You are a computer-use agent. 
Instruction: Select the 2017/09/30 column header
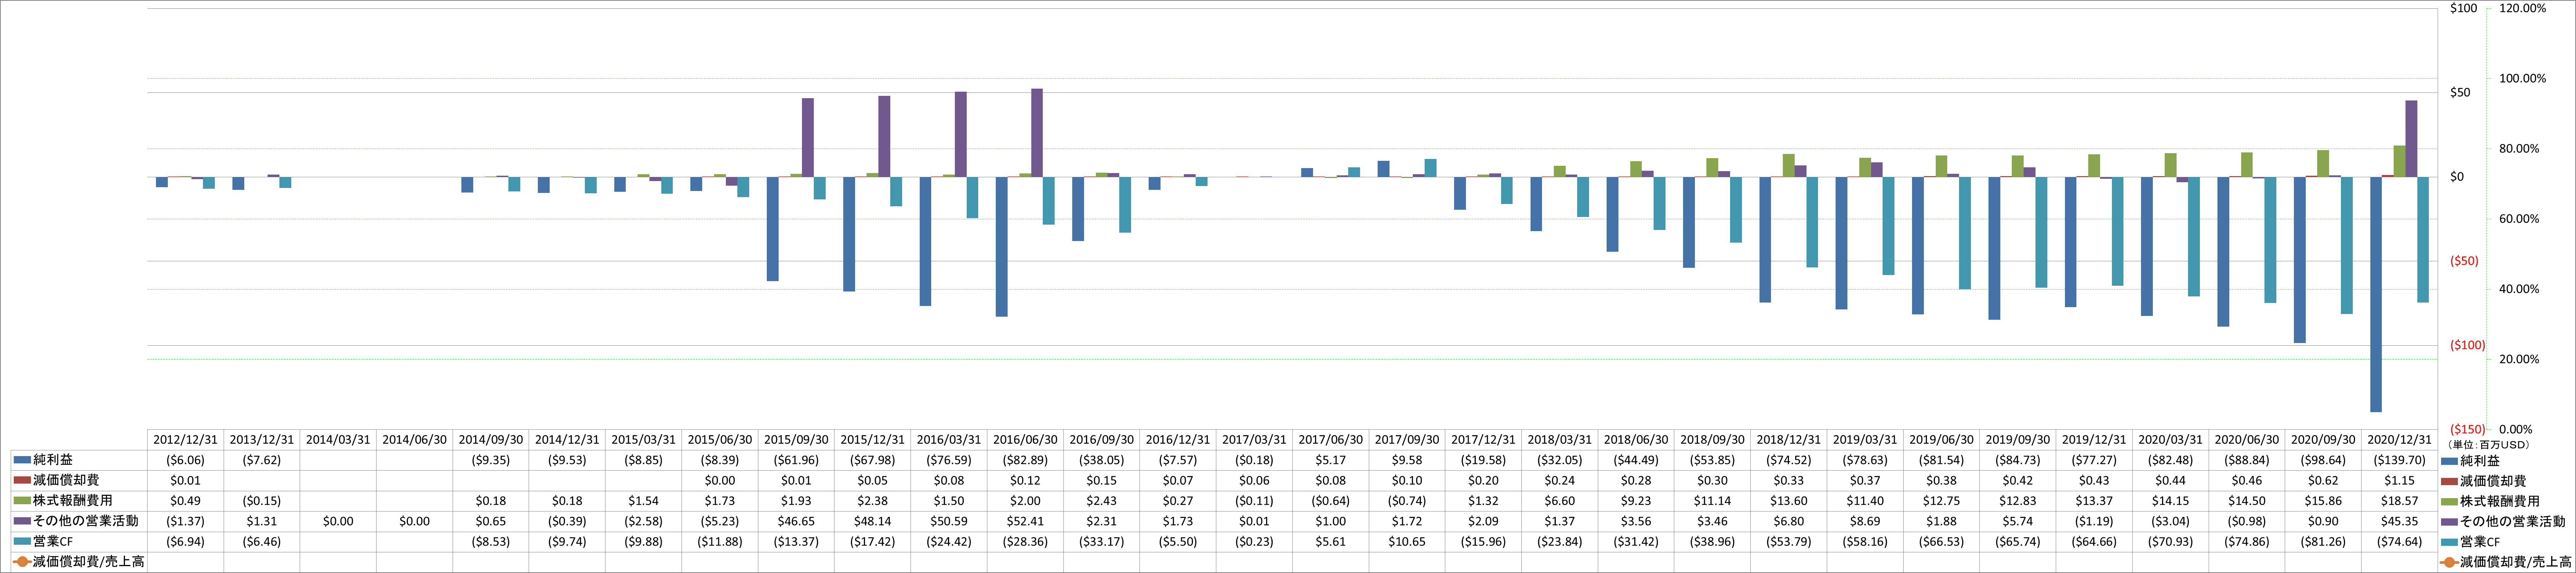1407,440
